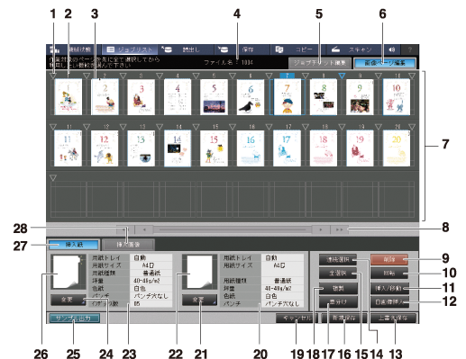Image resolution: width=466 pixels, height=359 pixels.
Task: Click the plain insert paper preview image
Action: (x=199, y=273)
